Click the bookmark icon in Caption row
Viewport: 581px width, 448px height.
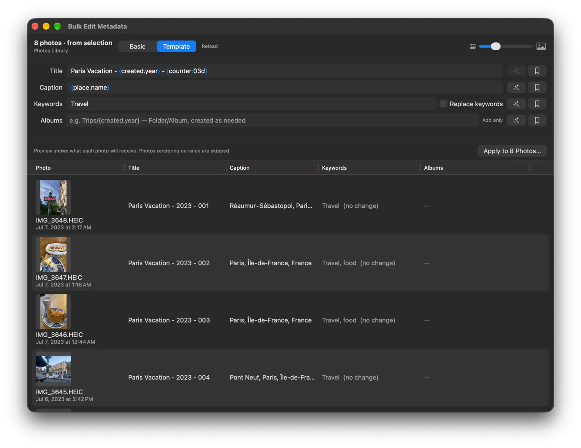coord(537,87)
